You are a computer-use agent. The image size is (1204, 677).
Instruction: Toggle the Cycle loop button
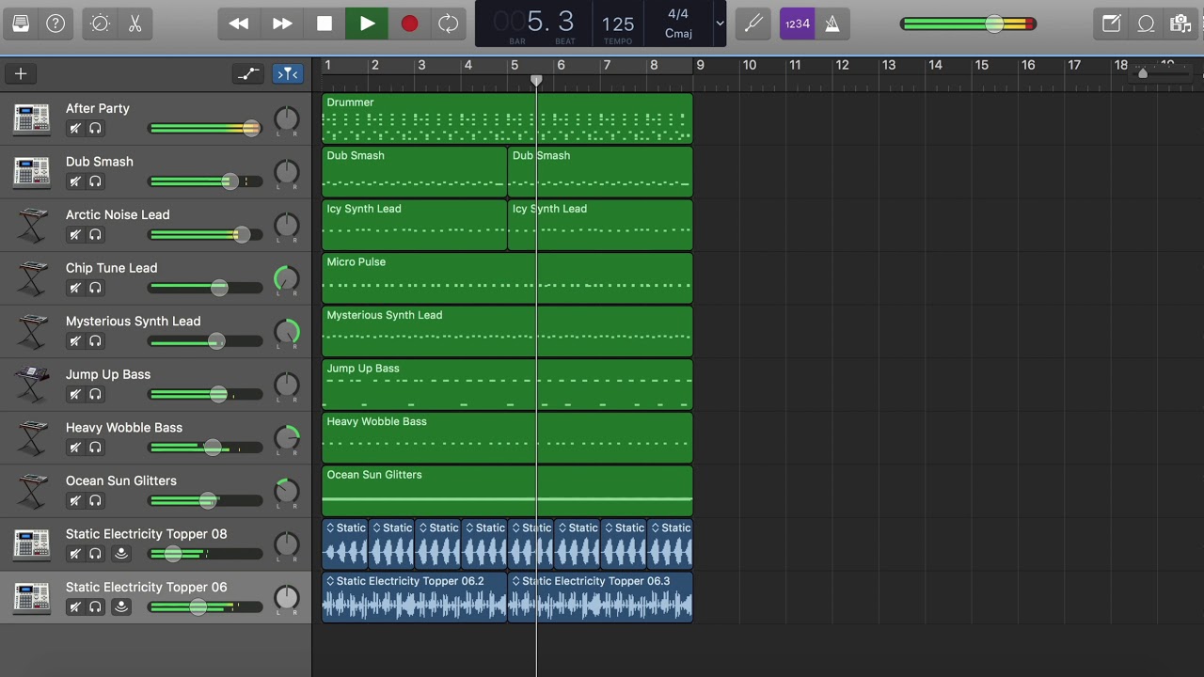click(449, 24)
